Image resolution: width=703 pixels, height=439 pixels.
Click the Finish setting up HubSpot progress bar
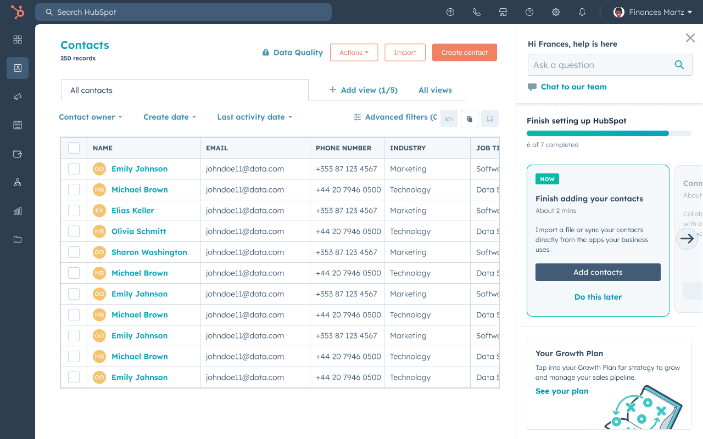609,133
